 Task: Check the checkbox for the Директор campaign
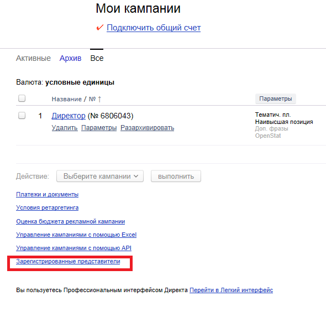tap(22, 115)
